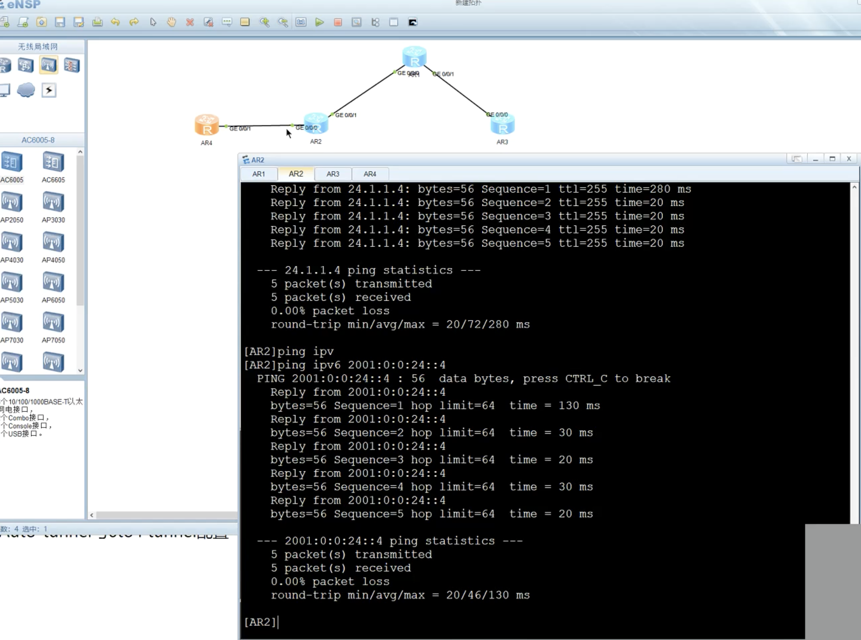This screenshot has height=640, width=861.
Task: Switch to the AR2 terminal tab
Action: (296, 174)
